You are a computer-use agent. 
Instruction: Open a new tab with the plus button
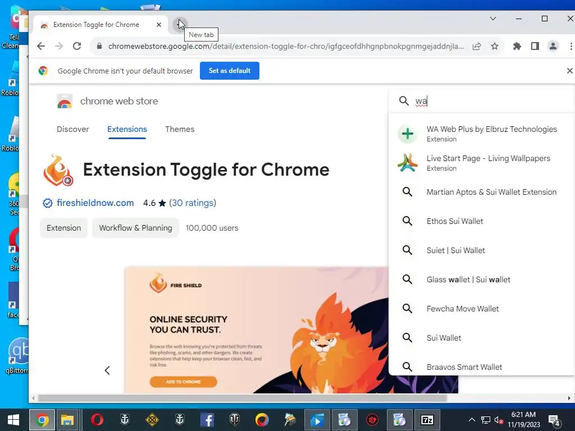coord(180,25)
